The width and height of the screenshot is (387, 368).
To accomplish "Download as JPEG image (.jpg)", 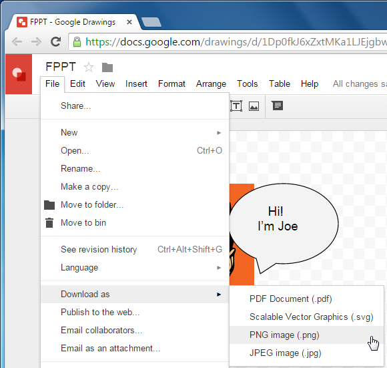I will point(306,353).
